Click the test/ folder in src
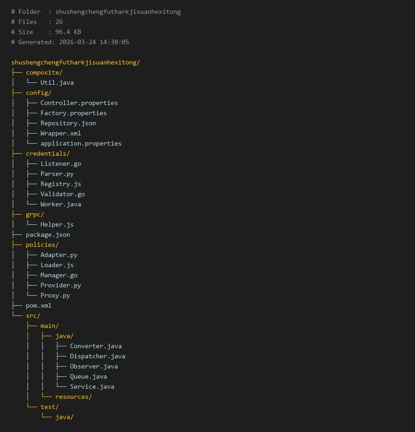The width and height of the screenshot is (415, 432). pos(49,407)
